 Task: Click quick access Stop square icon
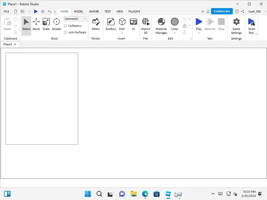coord(43,11)
